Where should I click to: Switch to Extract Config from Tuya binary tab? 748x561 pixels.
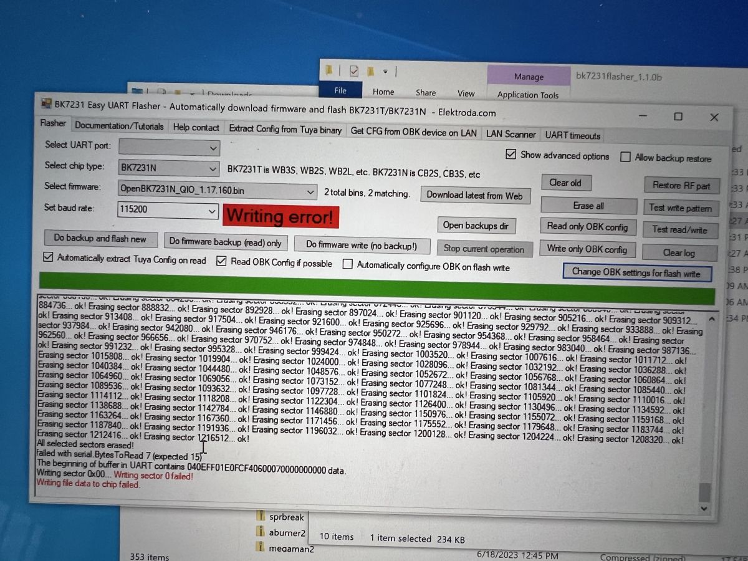coord(285,130)
